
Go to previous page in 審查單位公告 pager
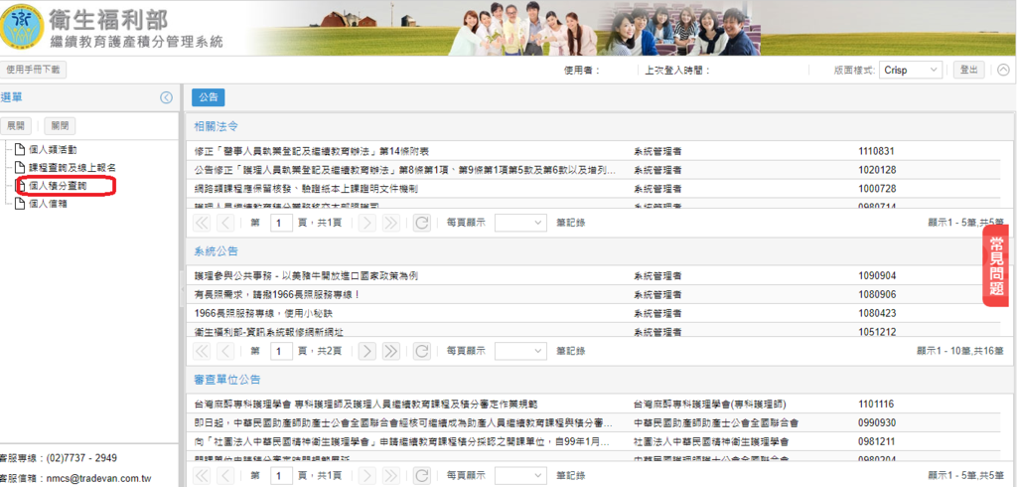click(225, 475)
